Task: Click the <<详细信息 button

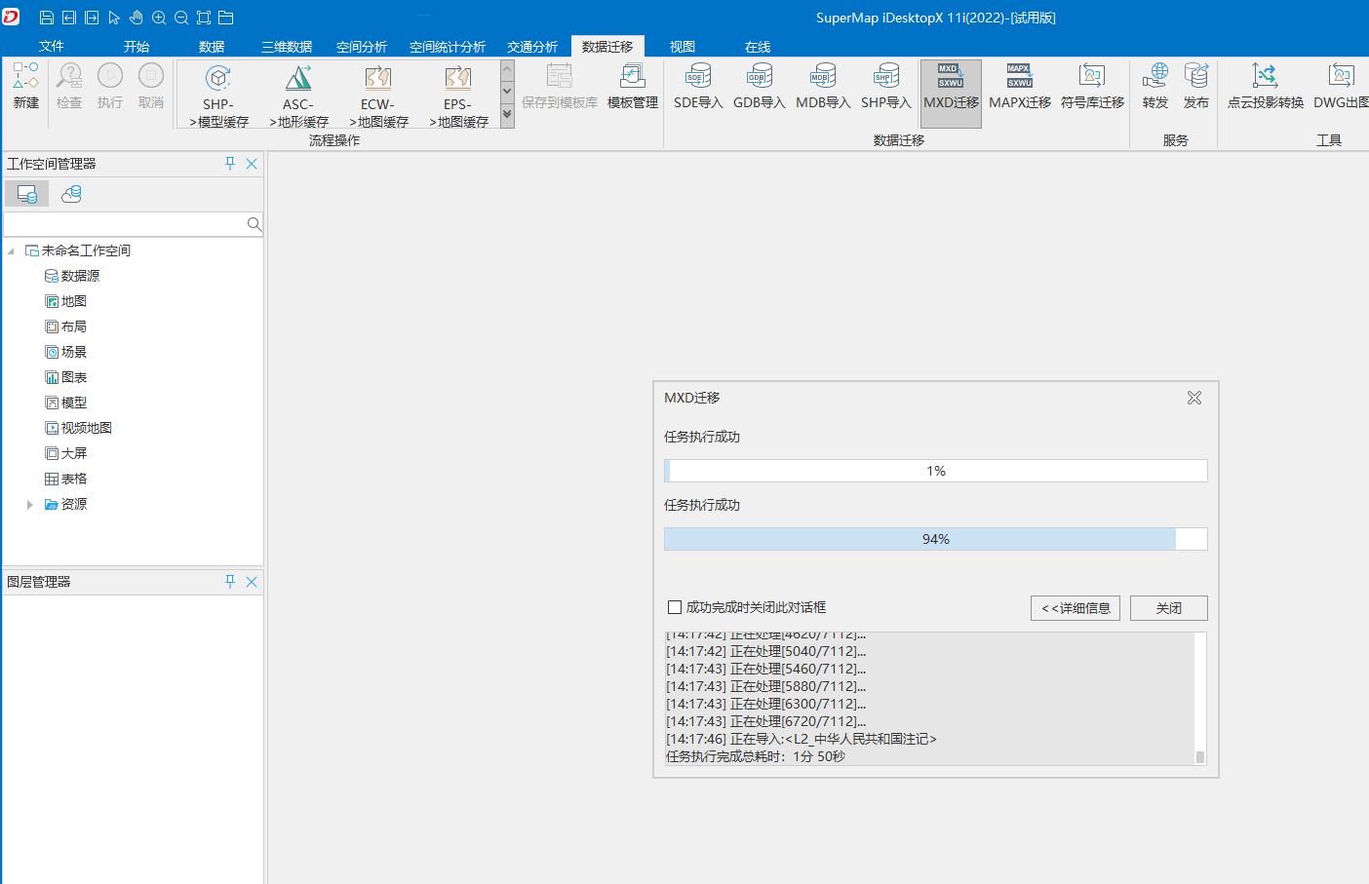Action: [1076, 608]
